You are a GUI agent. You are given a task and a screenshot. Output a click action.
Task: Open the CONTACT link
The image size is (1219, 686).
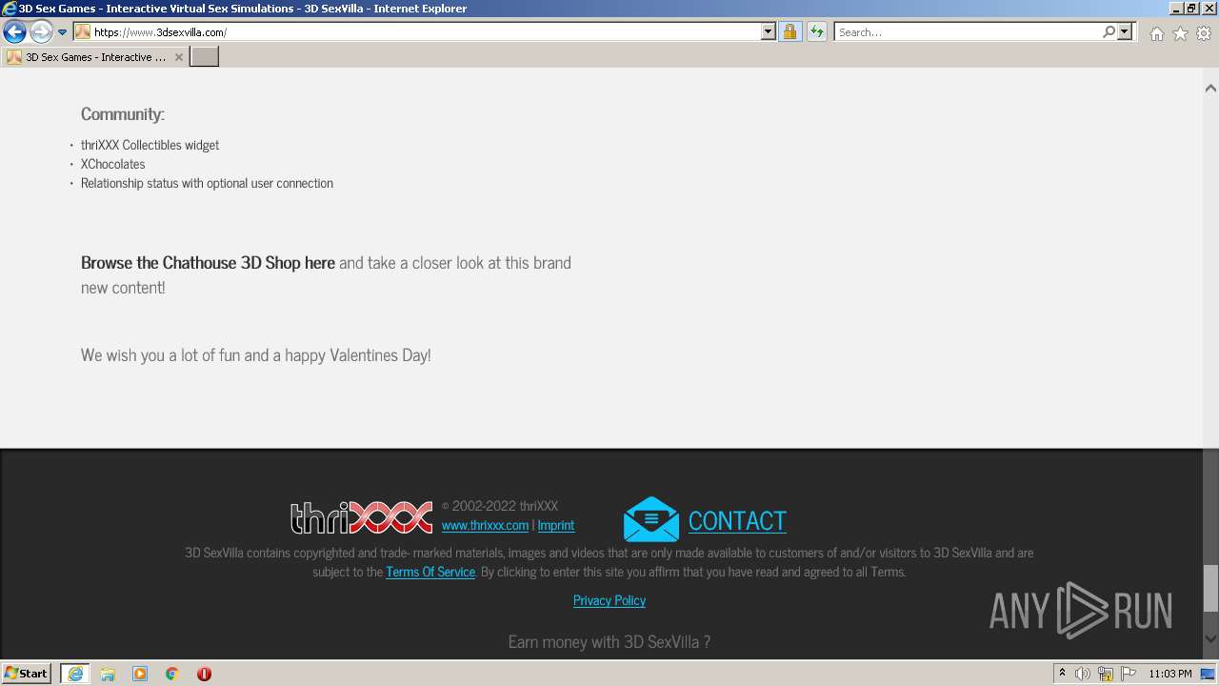click(737, 521)
